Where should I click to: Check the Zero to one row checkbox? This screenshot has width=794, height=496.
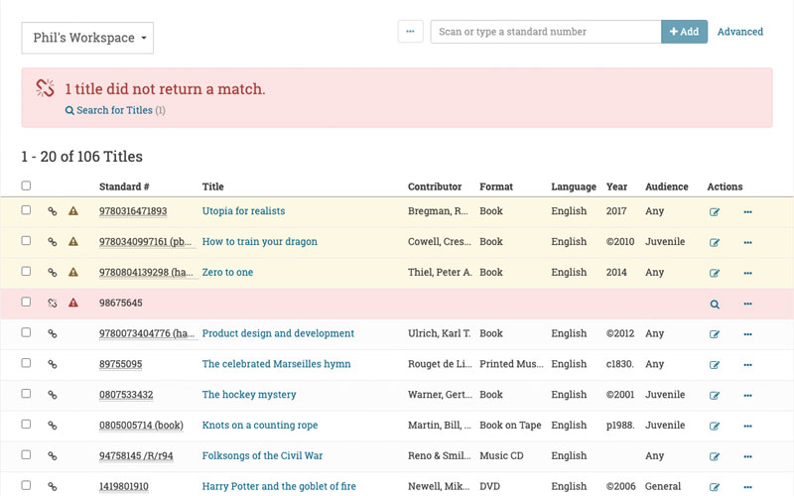click(x=26, y=271)
